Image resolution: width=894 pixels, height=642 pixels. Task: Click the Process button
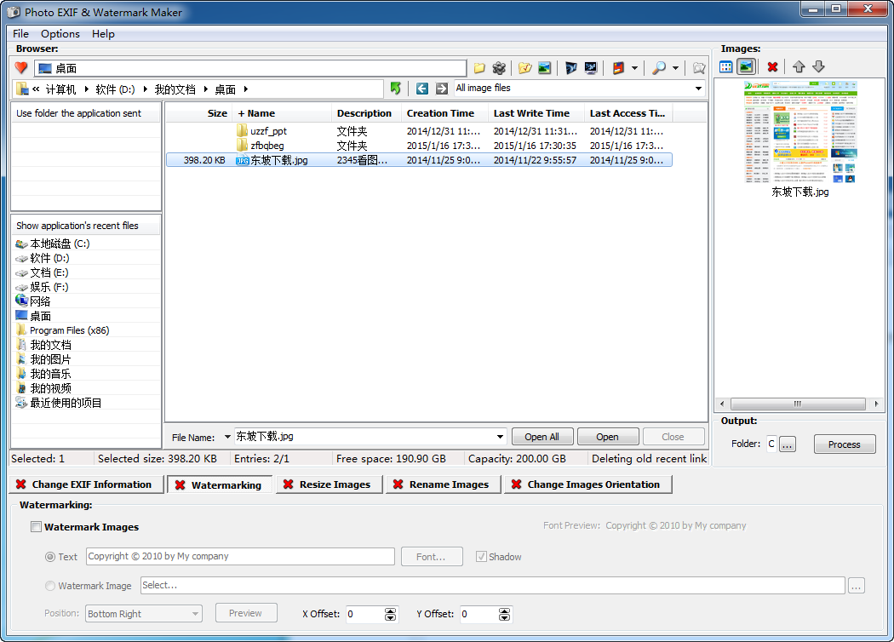(844, 444)
